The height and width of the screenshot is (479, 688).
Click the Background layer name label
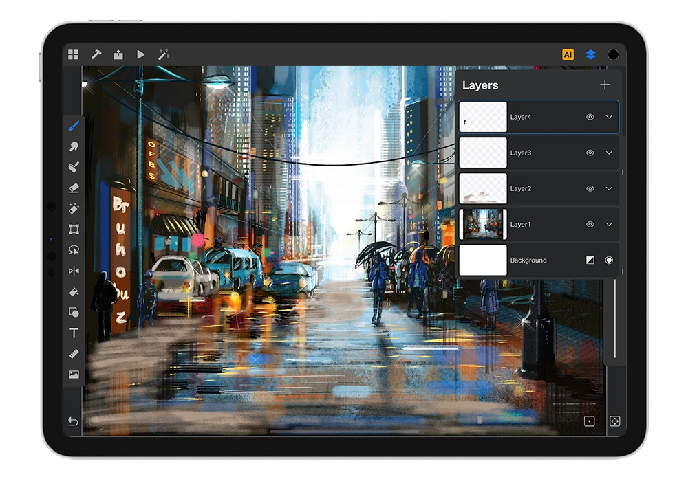coord(528,260)
